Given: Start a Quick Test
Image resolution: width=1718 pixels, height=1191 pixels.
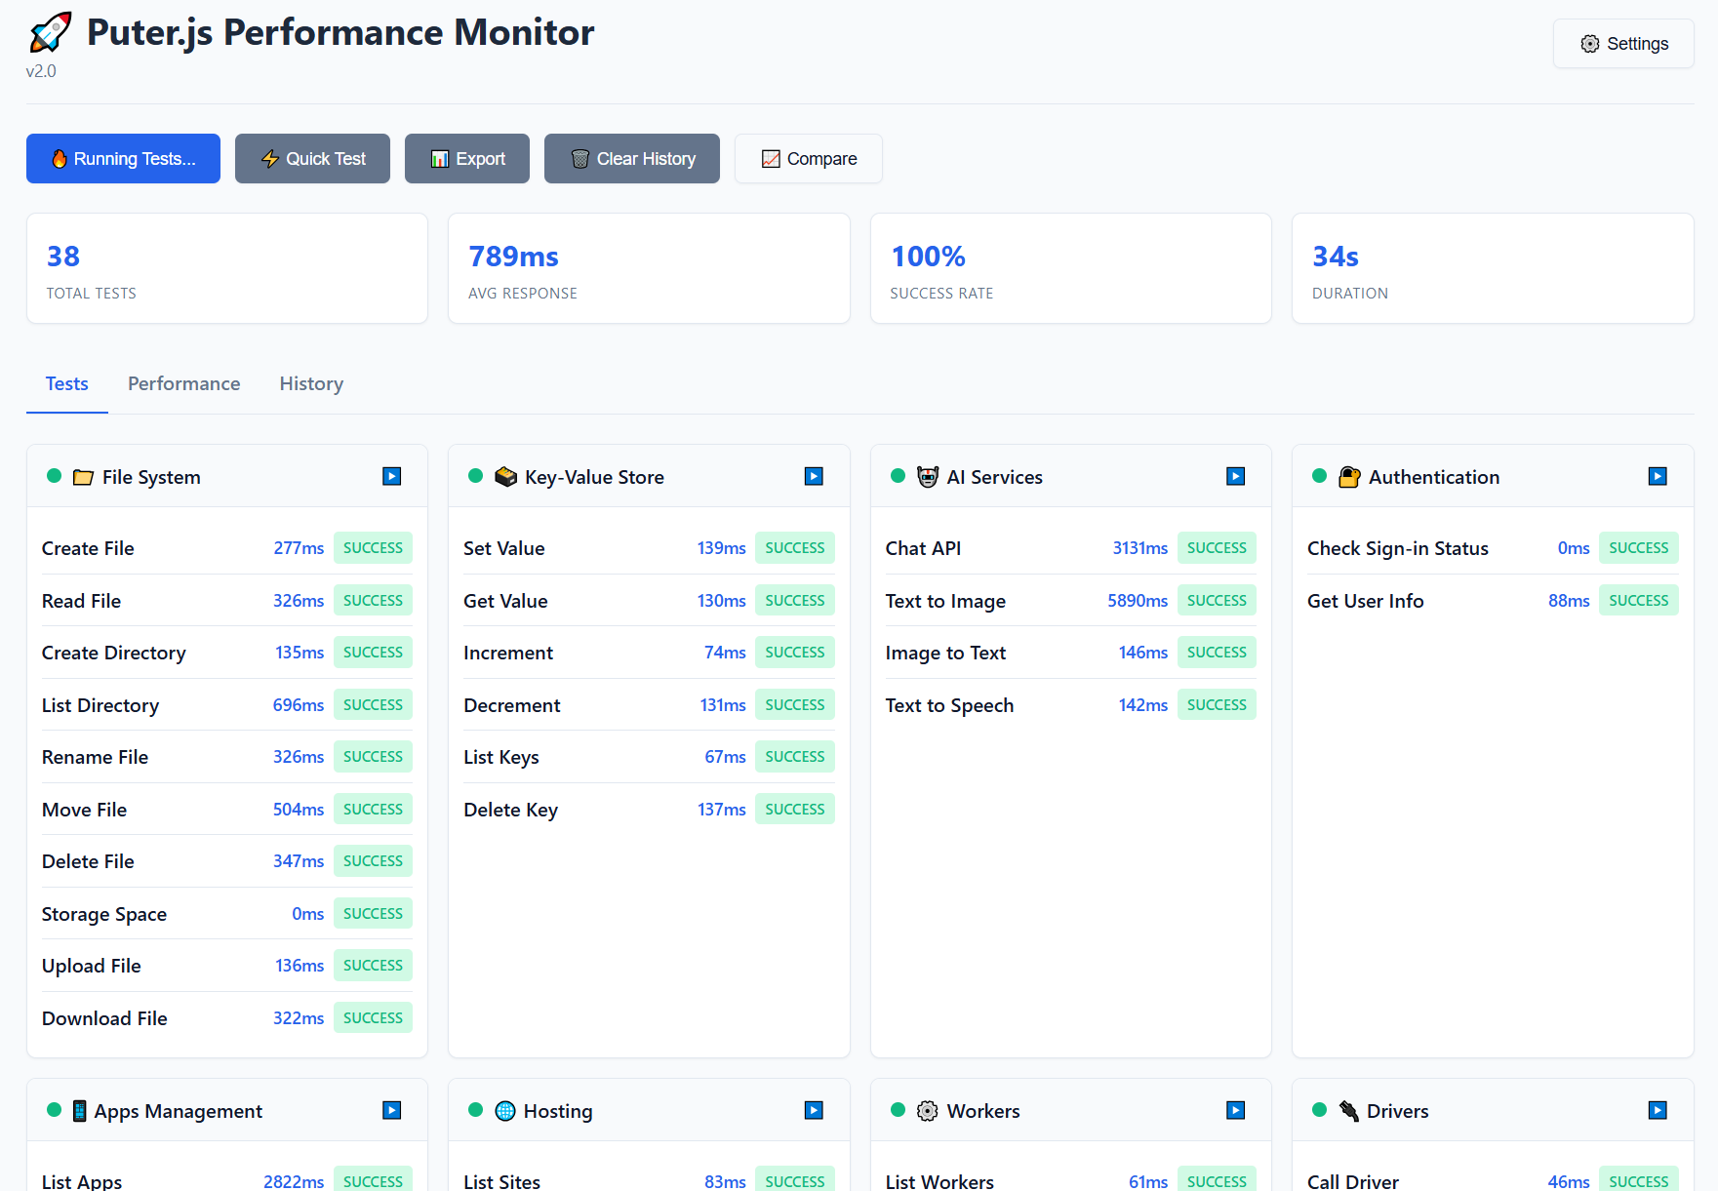Looking at the screenshot, I should (x=312, y=159).
